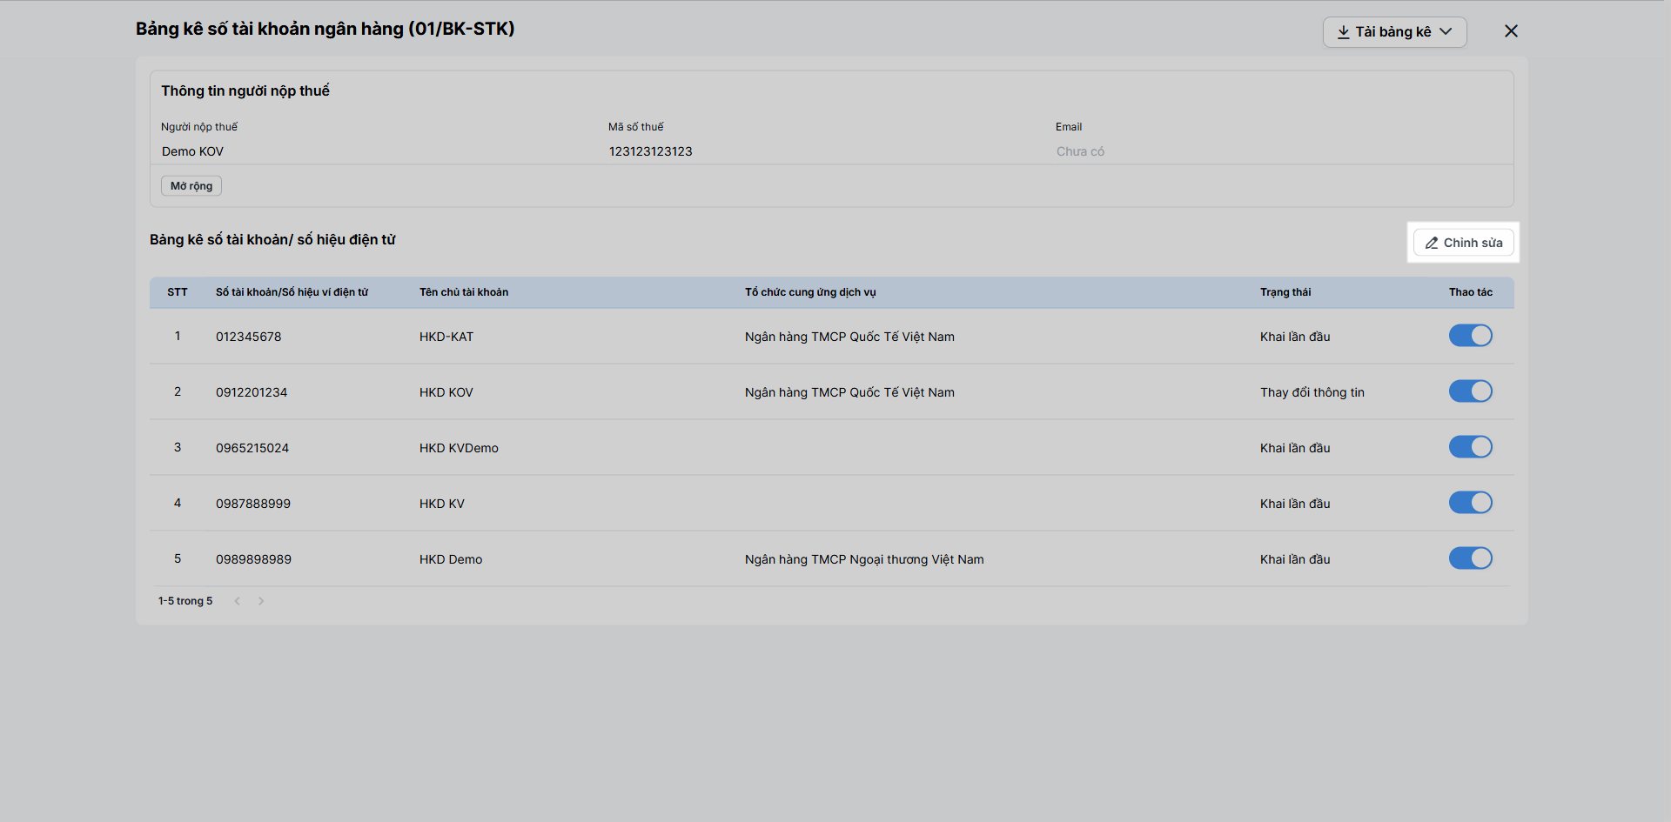Select the Ngân hàng TMCP Ngoại thương Việt Nam row
Screen dimensions: 1671x822
(831, 559)
